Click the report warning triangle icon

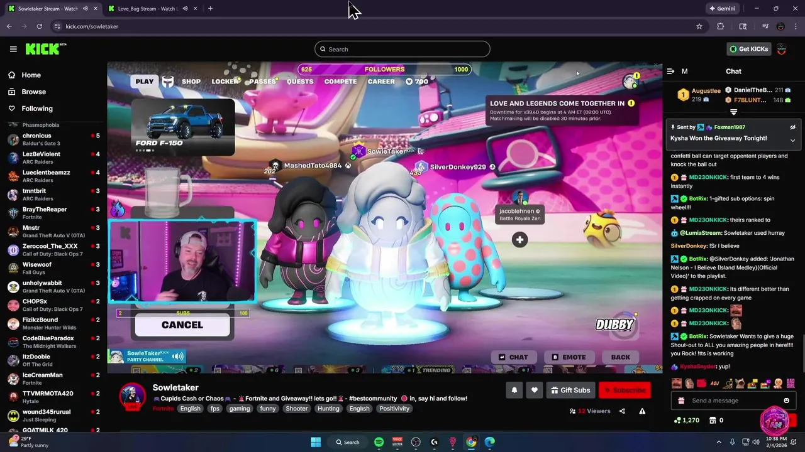[x=642, y=411]
